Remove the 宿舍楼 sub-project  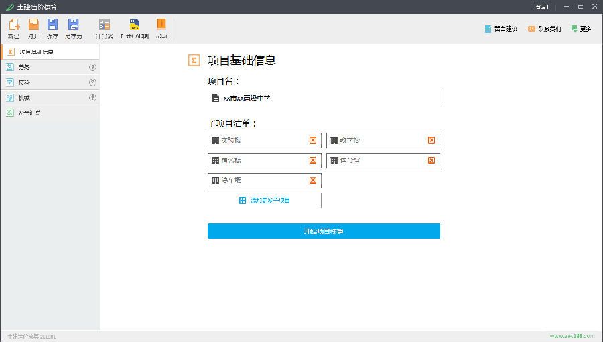[x=313, y=160]
